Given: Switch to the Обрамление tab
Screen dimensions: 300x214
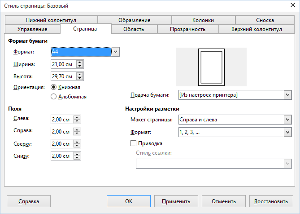Looking at the screenshot, I should (135, 20).
